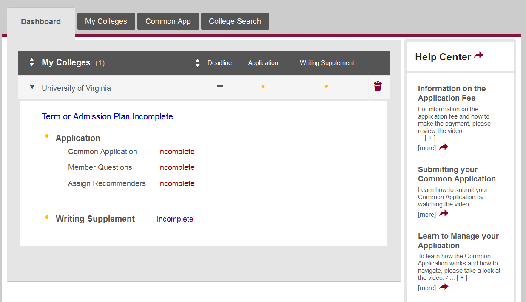Expand Application Fee text with [ + ]

point(429,138)
